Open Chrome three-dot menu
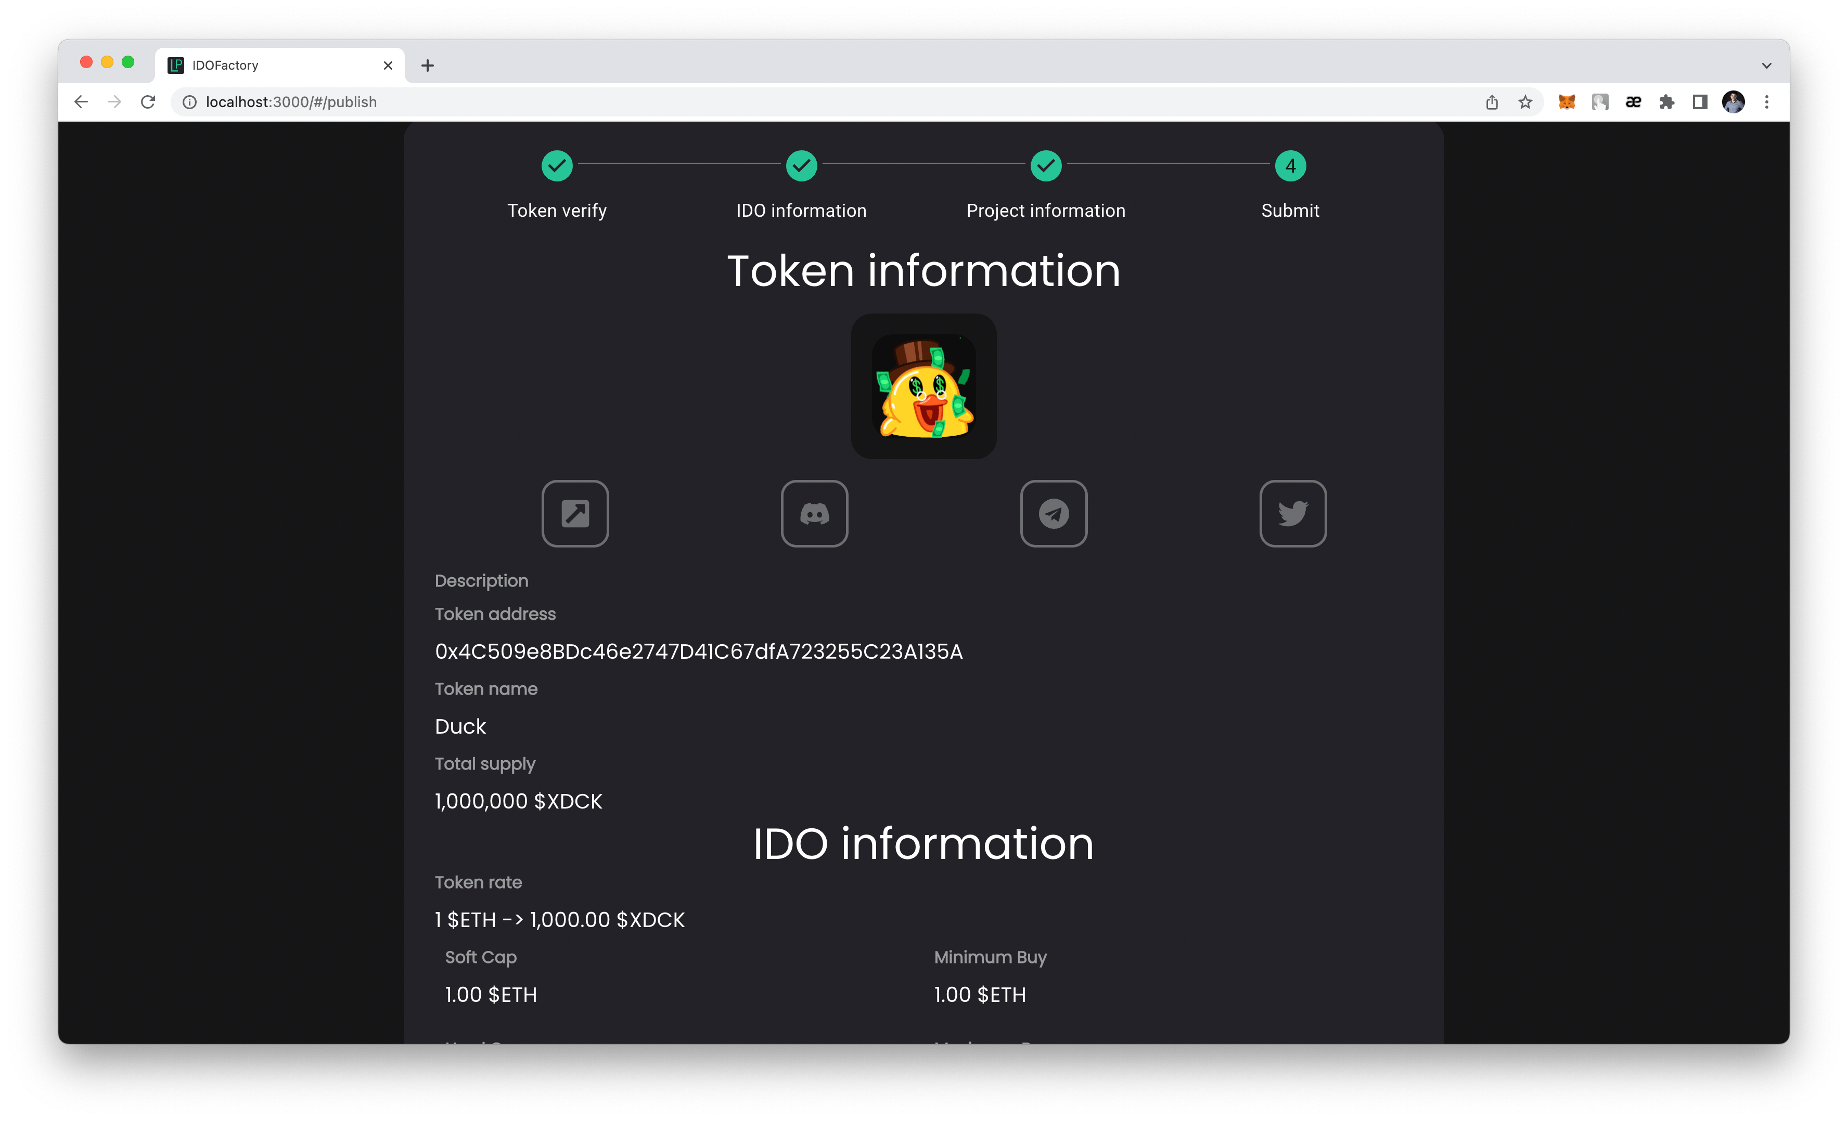This screenshot has width=1848, height=1121. click(1767, 102)
